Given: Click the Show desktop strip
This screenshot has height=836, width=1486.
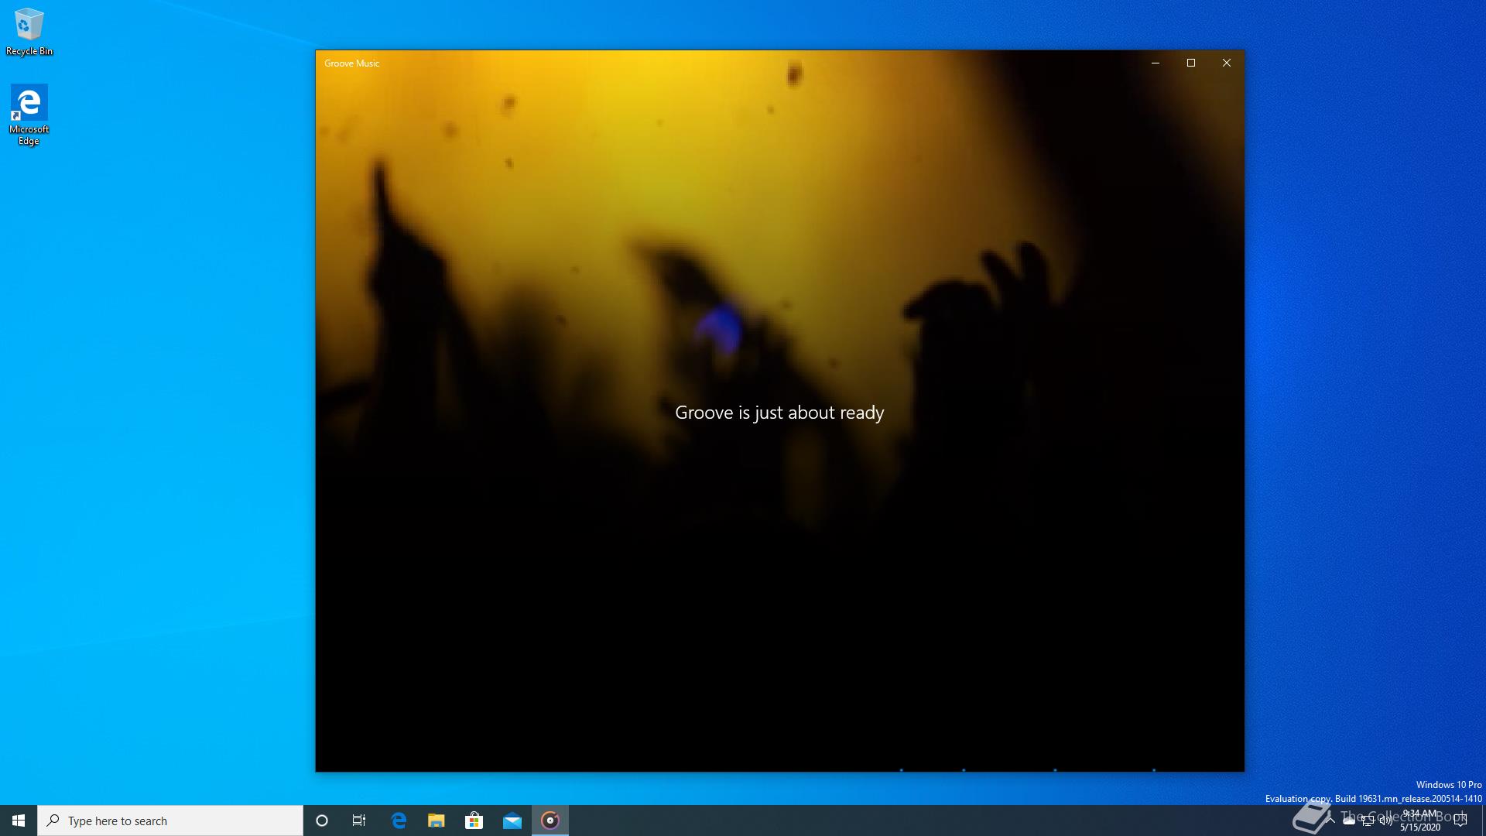Looking at the screenshot, I should coord(1483,821).
